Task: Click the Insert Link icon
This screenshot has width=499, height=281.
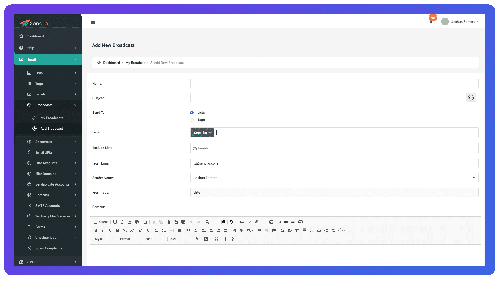Action: point(259,230)
